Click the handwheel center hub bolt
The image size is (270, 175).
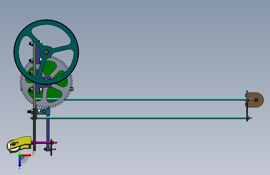coord(46,52)
